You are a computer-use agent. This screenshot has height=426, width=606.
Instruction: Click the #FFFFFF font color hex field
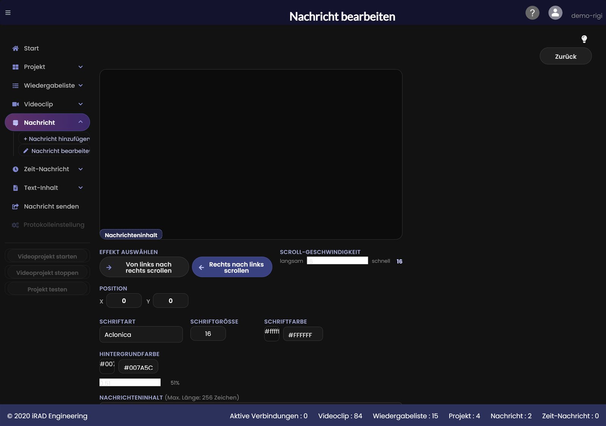(303, 334)
